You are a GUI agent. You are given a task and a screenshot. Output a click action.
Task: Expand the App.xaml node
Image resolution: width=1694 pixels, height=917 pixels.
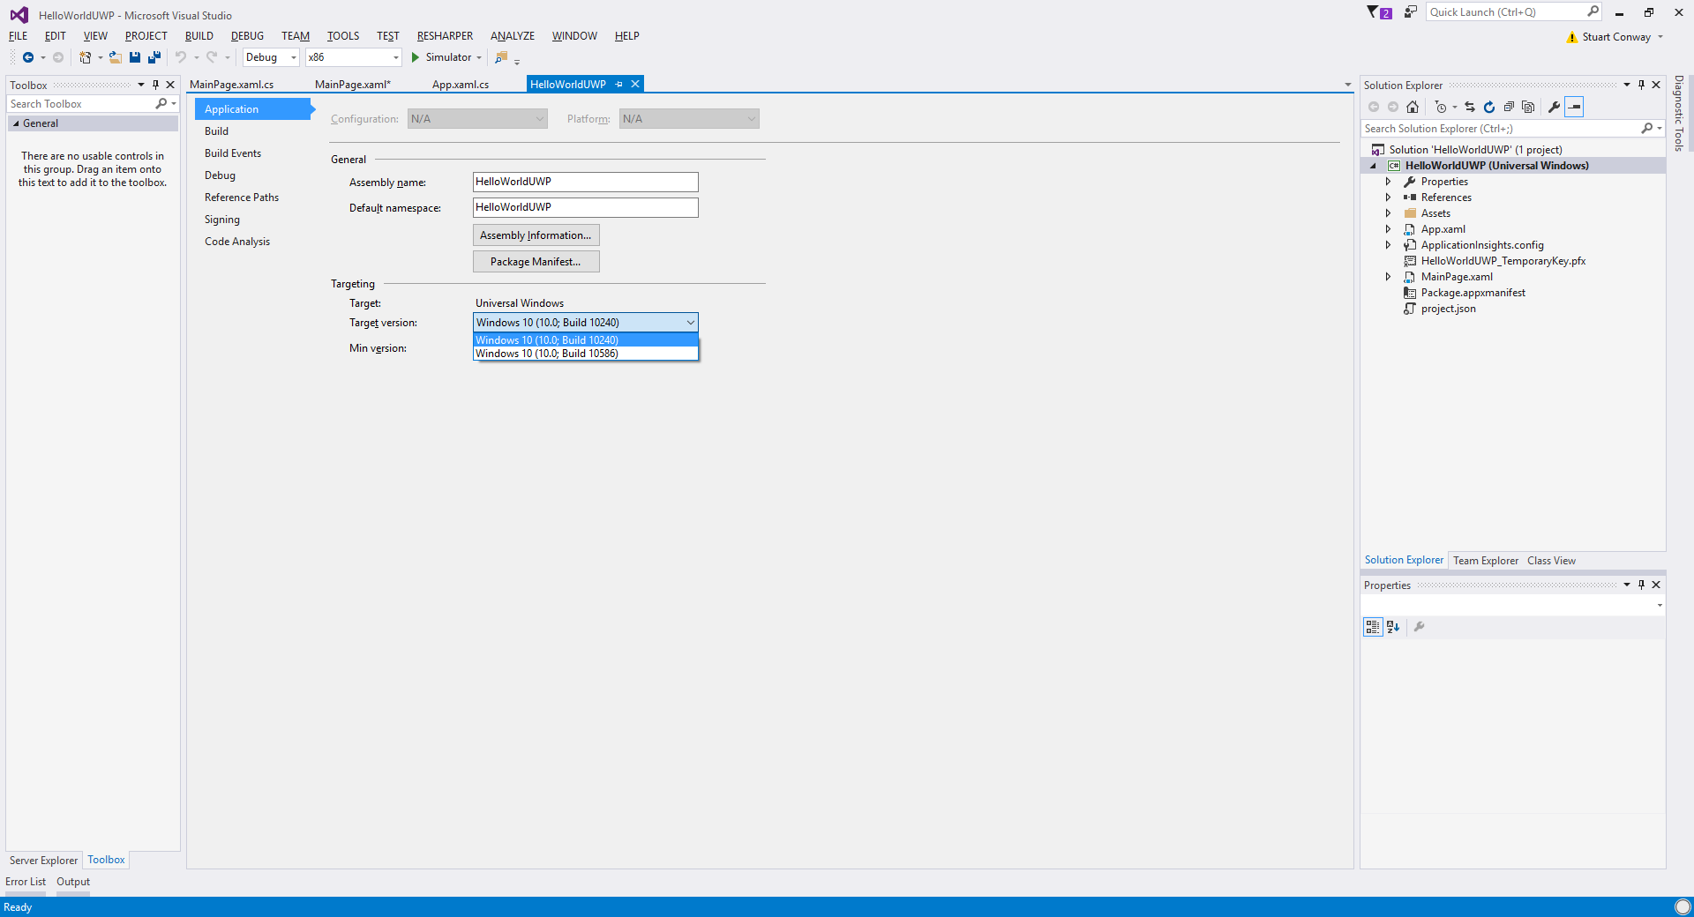[x=1388, y=229]
